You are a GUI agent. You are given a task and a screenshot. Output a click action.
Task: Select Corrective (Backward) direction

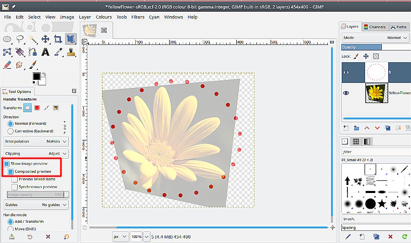(x=11, y=131)
